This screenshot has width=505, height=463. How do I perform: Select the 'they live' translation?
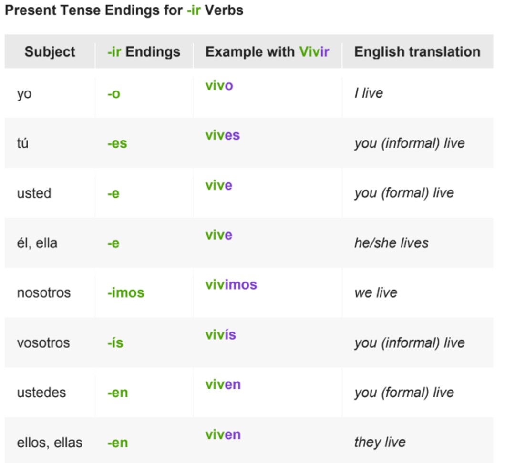click(380, 442)
